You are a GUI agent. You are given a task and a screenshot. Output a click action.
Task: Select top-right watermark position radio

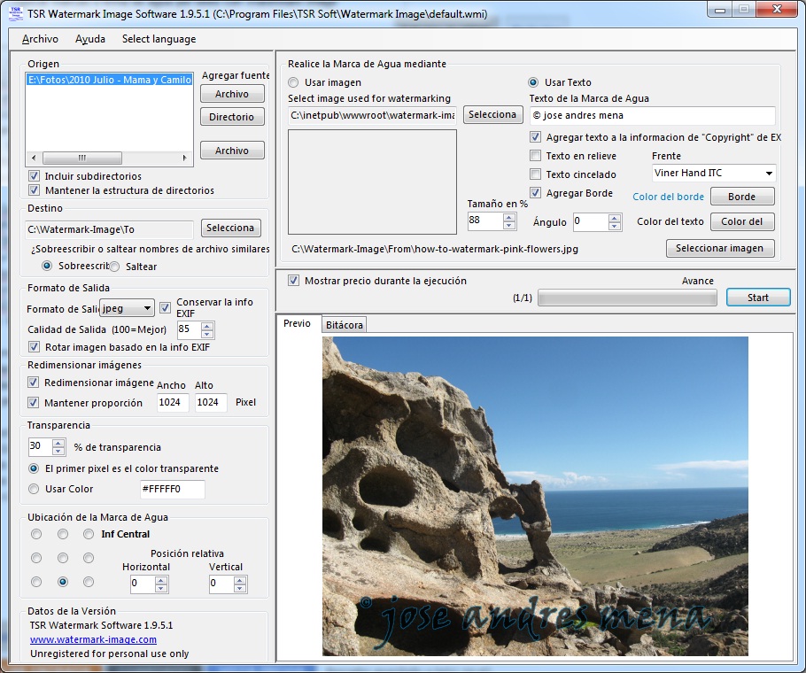click(89, 534)
